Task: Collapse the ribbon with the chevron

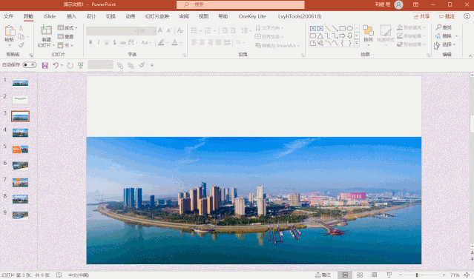Action: point(470,56)
